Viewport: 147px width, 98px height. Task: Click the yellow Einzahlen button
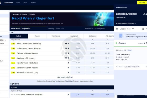point(142,3)
